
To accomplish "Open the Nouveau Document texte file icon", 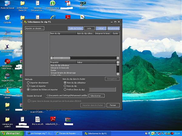I will tap(38, 6).
